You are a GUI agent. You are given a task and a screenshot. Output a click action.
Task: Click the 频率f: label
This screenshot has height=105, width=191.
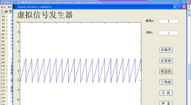pyautogui.click(x=149, y=33)
